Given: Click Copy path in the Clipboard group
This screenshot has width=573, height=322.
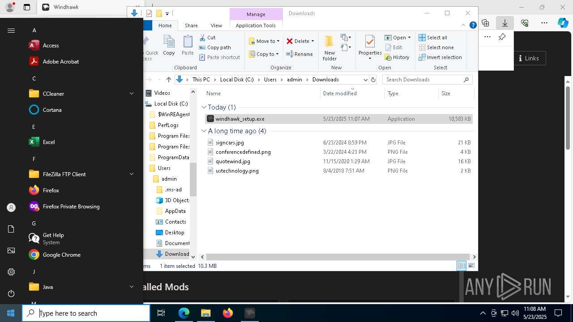Looking at the screenshot, I should [x=215, y=47].
